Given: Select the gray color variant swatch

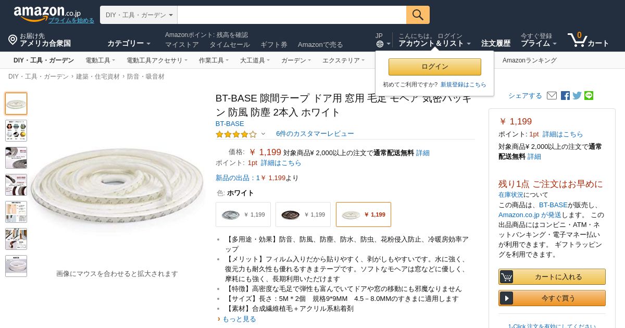Looking at the screenshot, I should click(x=243, y=215).
